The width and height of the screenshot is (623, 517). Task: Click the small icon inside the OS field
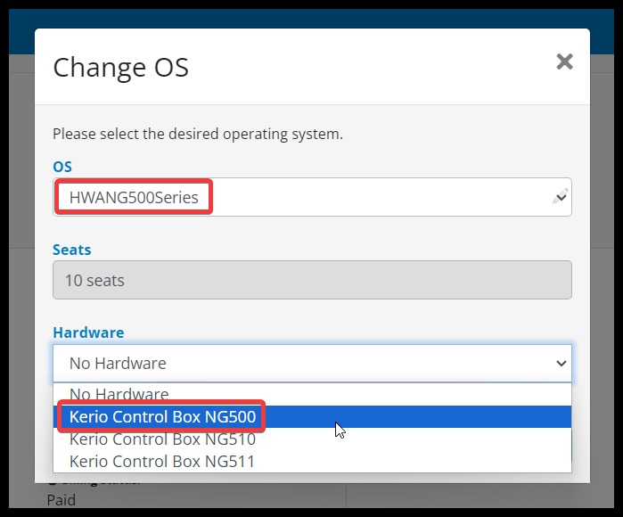(560, 197)
